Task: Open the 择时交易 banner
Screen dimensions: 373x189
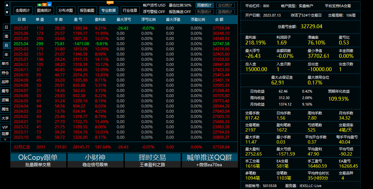Action: click(x=152, y=160)
